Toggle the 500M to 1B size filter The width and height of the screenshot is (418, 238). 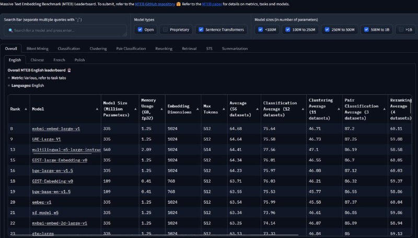pos(366,30)
